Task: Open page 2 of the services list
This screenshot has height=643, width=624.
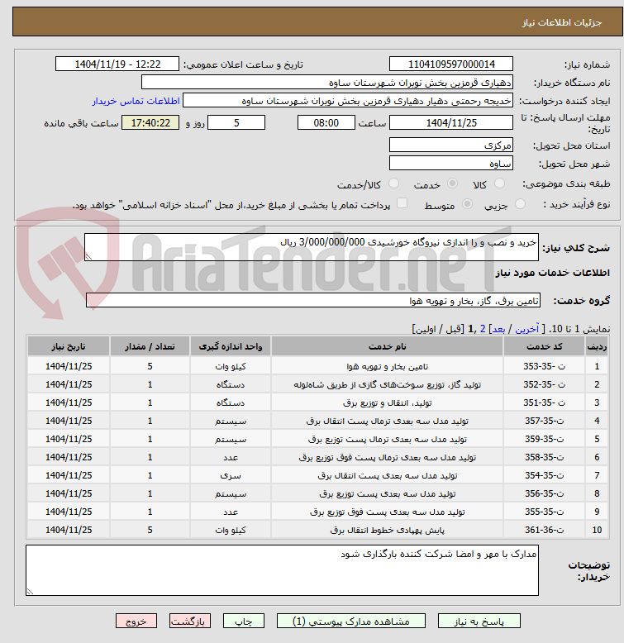Action: click(x=483, y=329)
